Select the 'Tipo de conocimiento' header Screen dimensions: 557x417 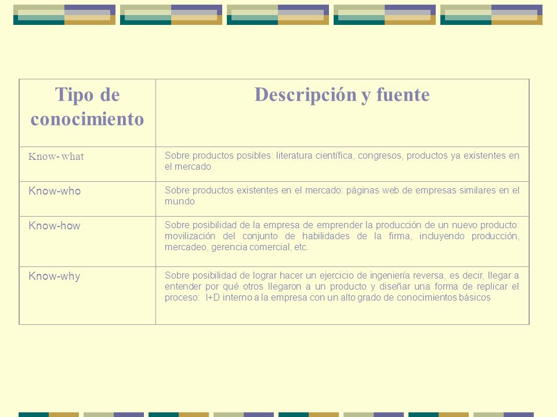(x=88, y=107)
